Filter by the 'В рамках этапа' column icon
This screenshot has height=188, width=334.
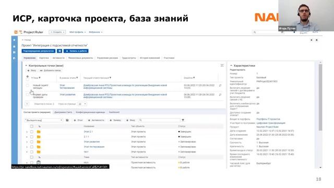pyautogui.click(x=77, y=78)
